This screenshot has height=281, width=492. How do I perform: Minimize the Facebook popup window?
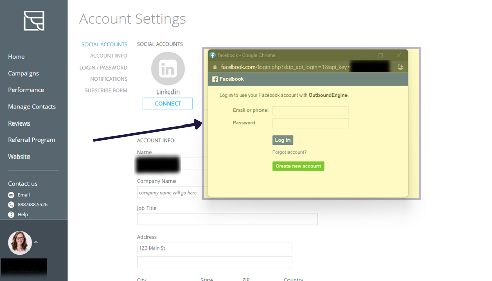(363, 55)
